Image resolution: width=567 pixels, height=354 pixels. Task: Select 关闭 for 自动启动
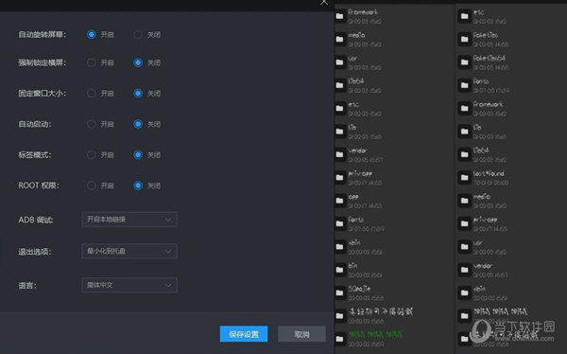(x=138, y=124)
